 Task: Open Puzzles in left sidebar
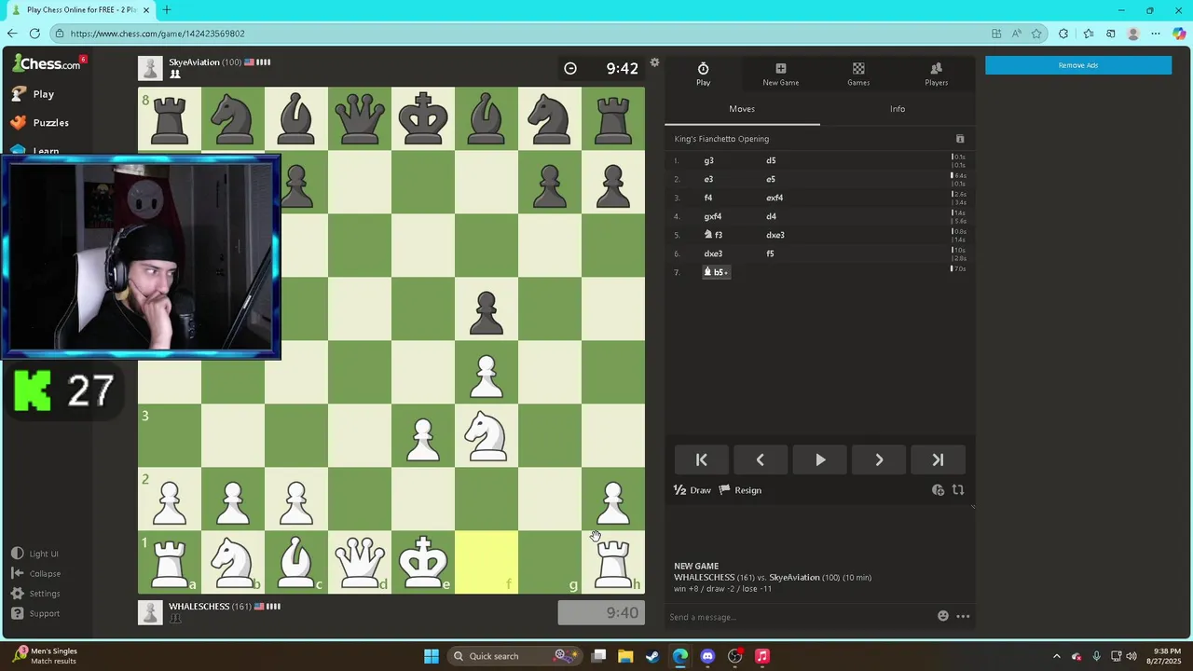(x=39, y=123)
